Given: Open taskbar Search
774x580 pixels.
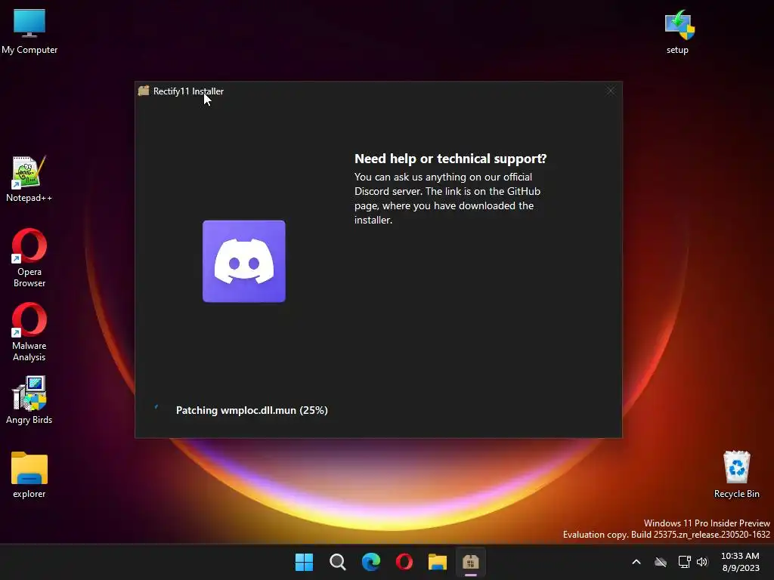Looking at the screenshot, I should [x=338, y=562].
